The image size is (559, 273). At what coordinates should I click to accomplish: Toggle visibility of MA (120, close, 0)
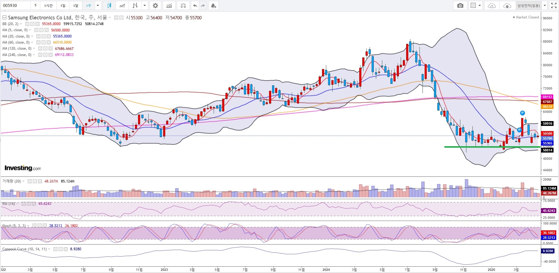[40, 48]
